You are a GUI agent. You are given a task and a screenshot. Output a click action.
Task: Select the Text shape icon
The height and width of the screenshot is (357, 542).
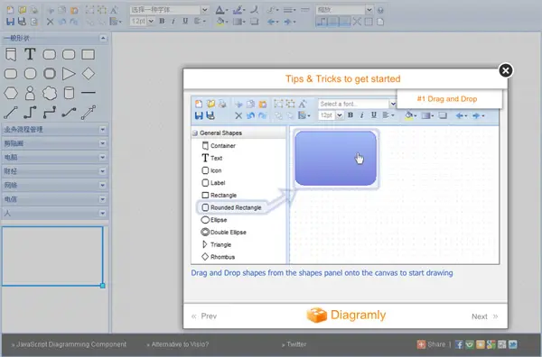click(30, 54)
